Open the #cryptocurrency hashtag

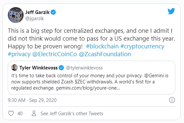click(x=142, y=46)
